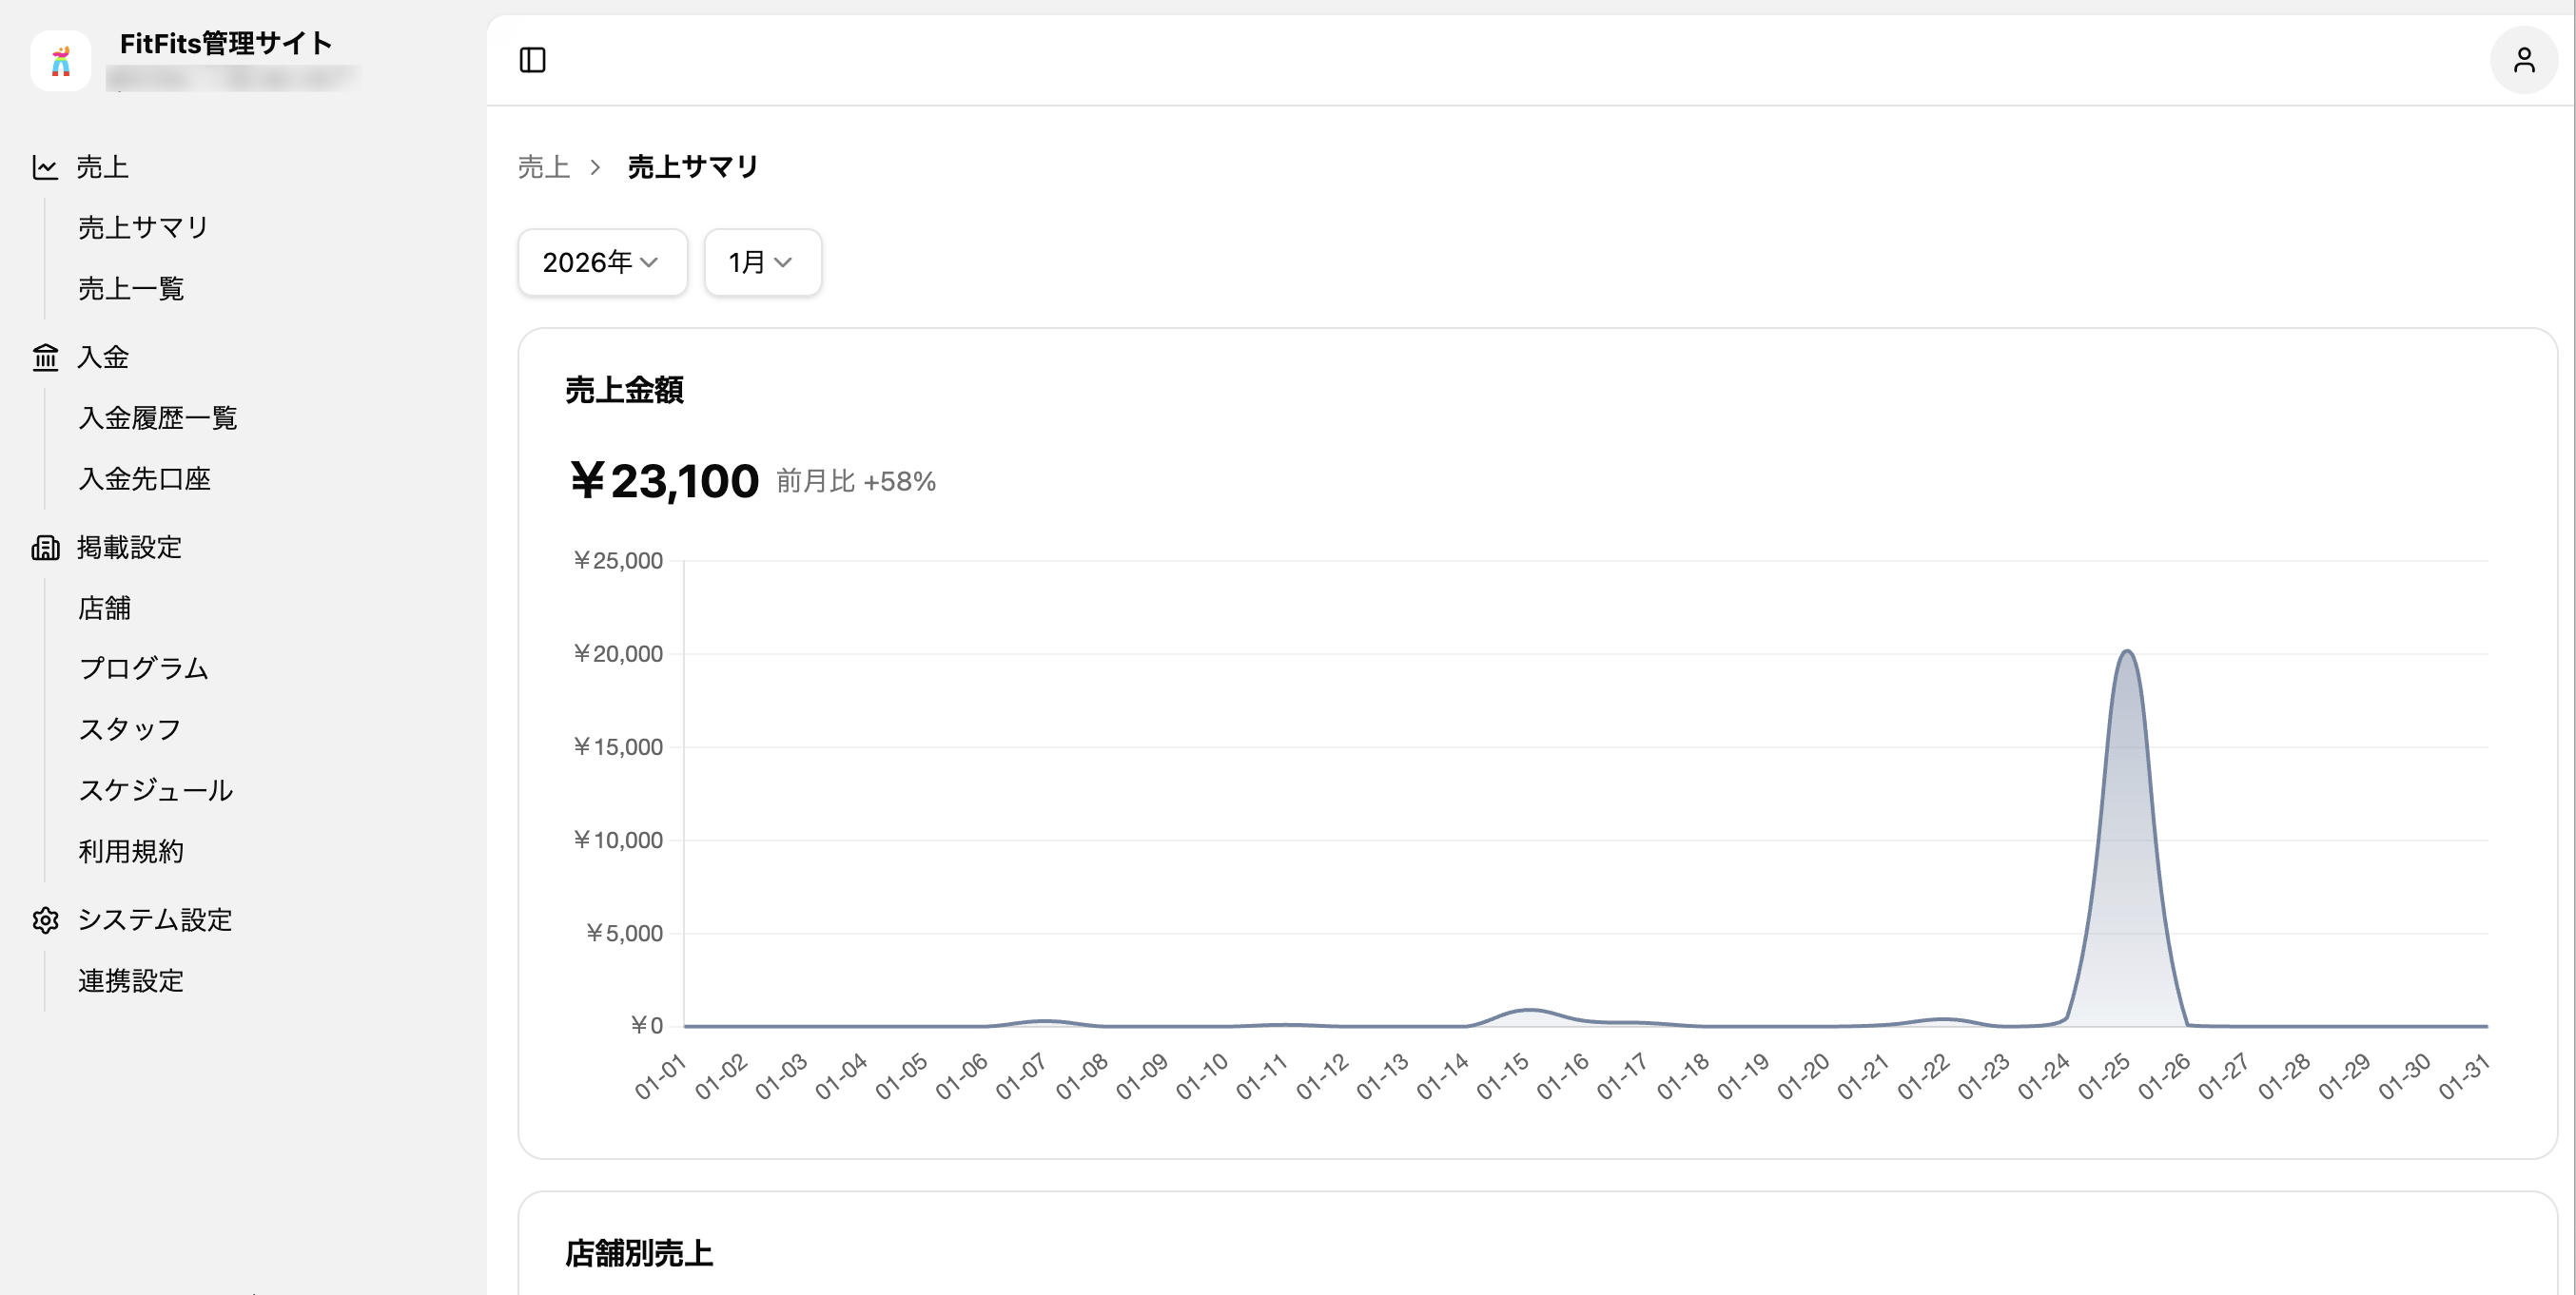Expand the chevron on the year selector

tap(649, 263)
